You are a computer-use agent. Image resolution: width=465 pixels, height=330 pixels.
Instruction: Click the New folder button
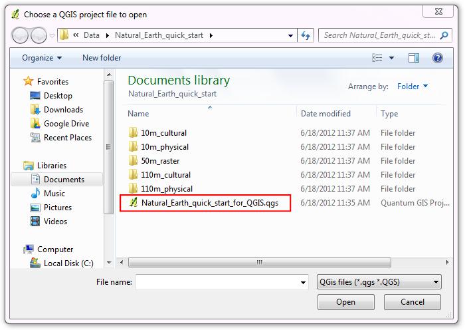(x=102, y=58)
